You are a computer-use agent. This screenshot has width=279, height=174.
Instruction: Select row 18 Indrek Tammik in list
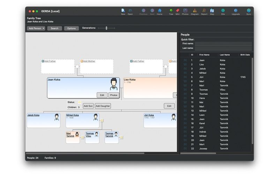point(216,132)
